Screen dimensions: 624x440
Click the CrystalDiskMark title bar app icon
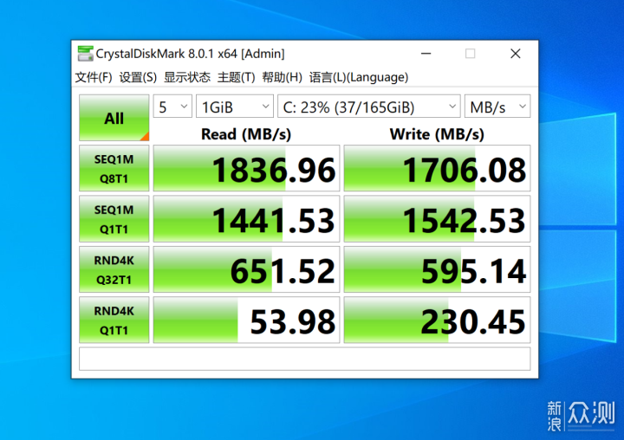(85, 54)
